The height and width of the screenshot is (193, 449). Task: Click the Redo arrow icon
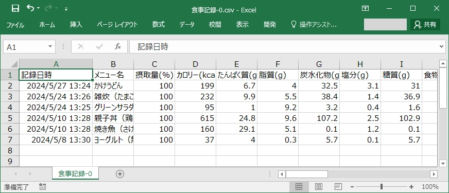[x=48, y=9]
